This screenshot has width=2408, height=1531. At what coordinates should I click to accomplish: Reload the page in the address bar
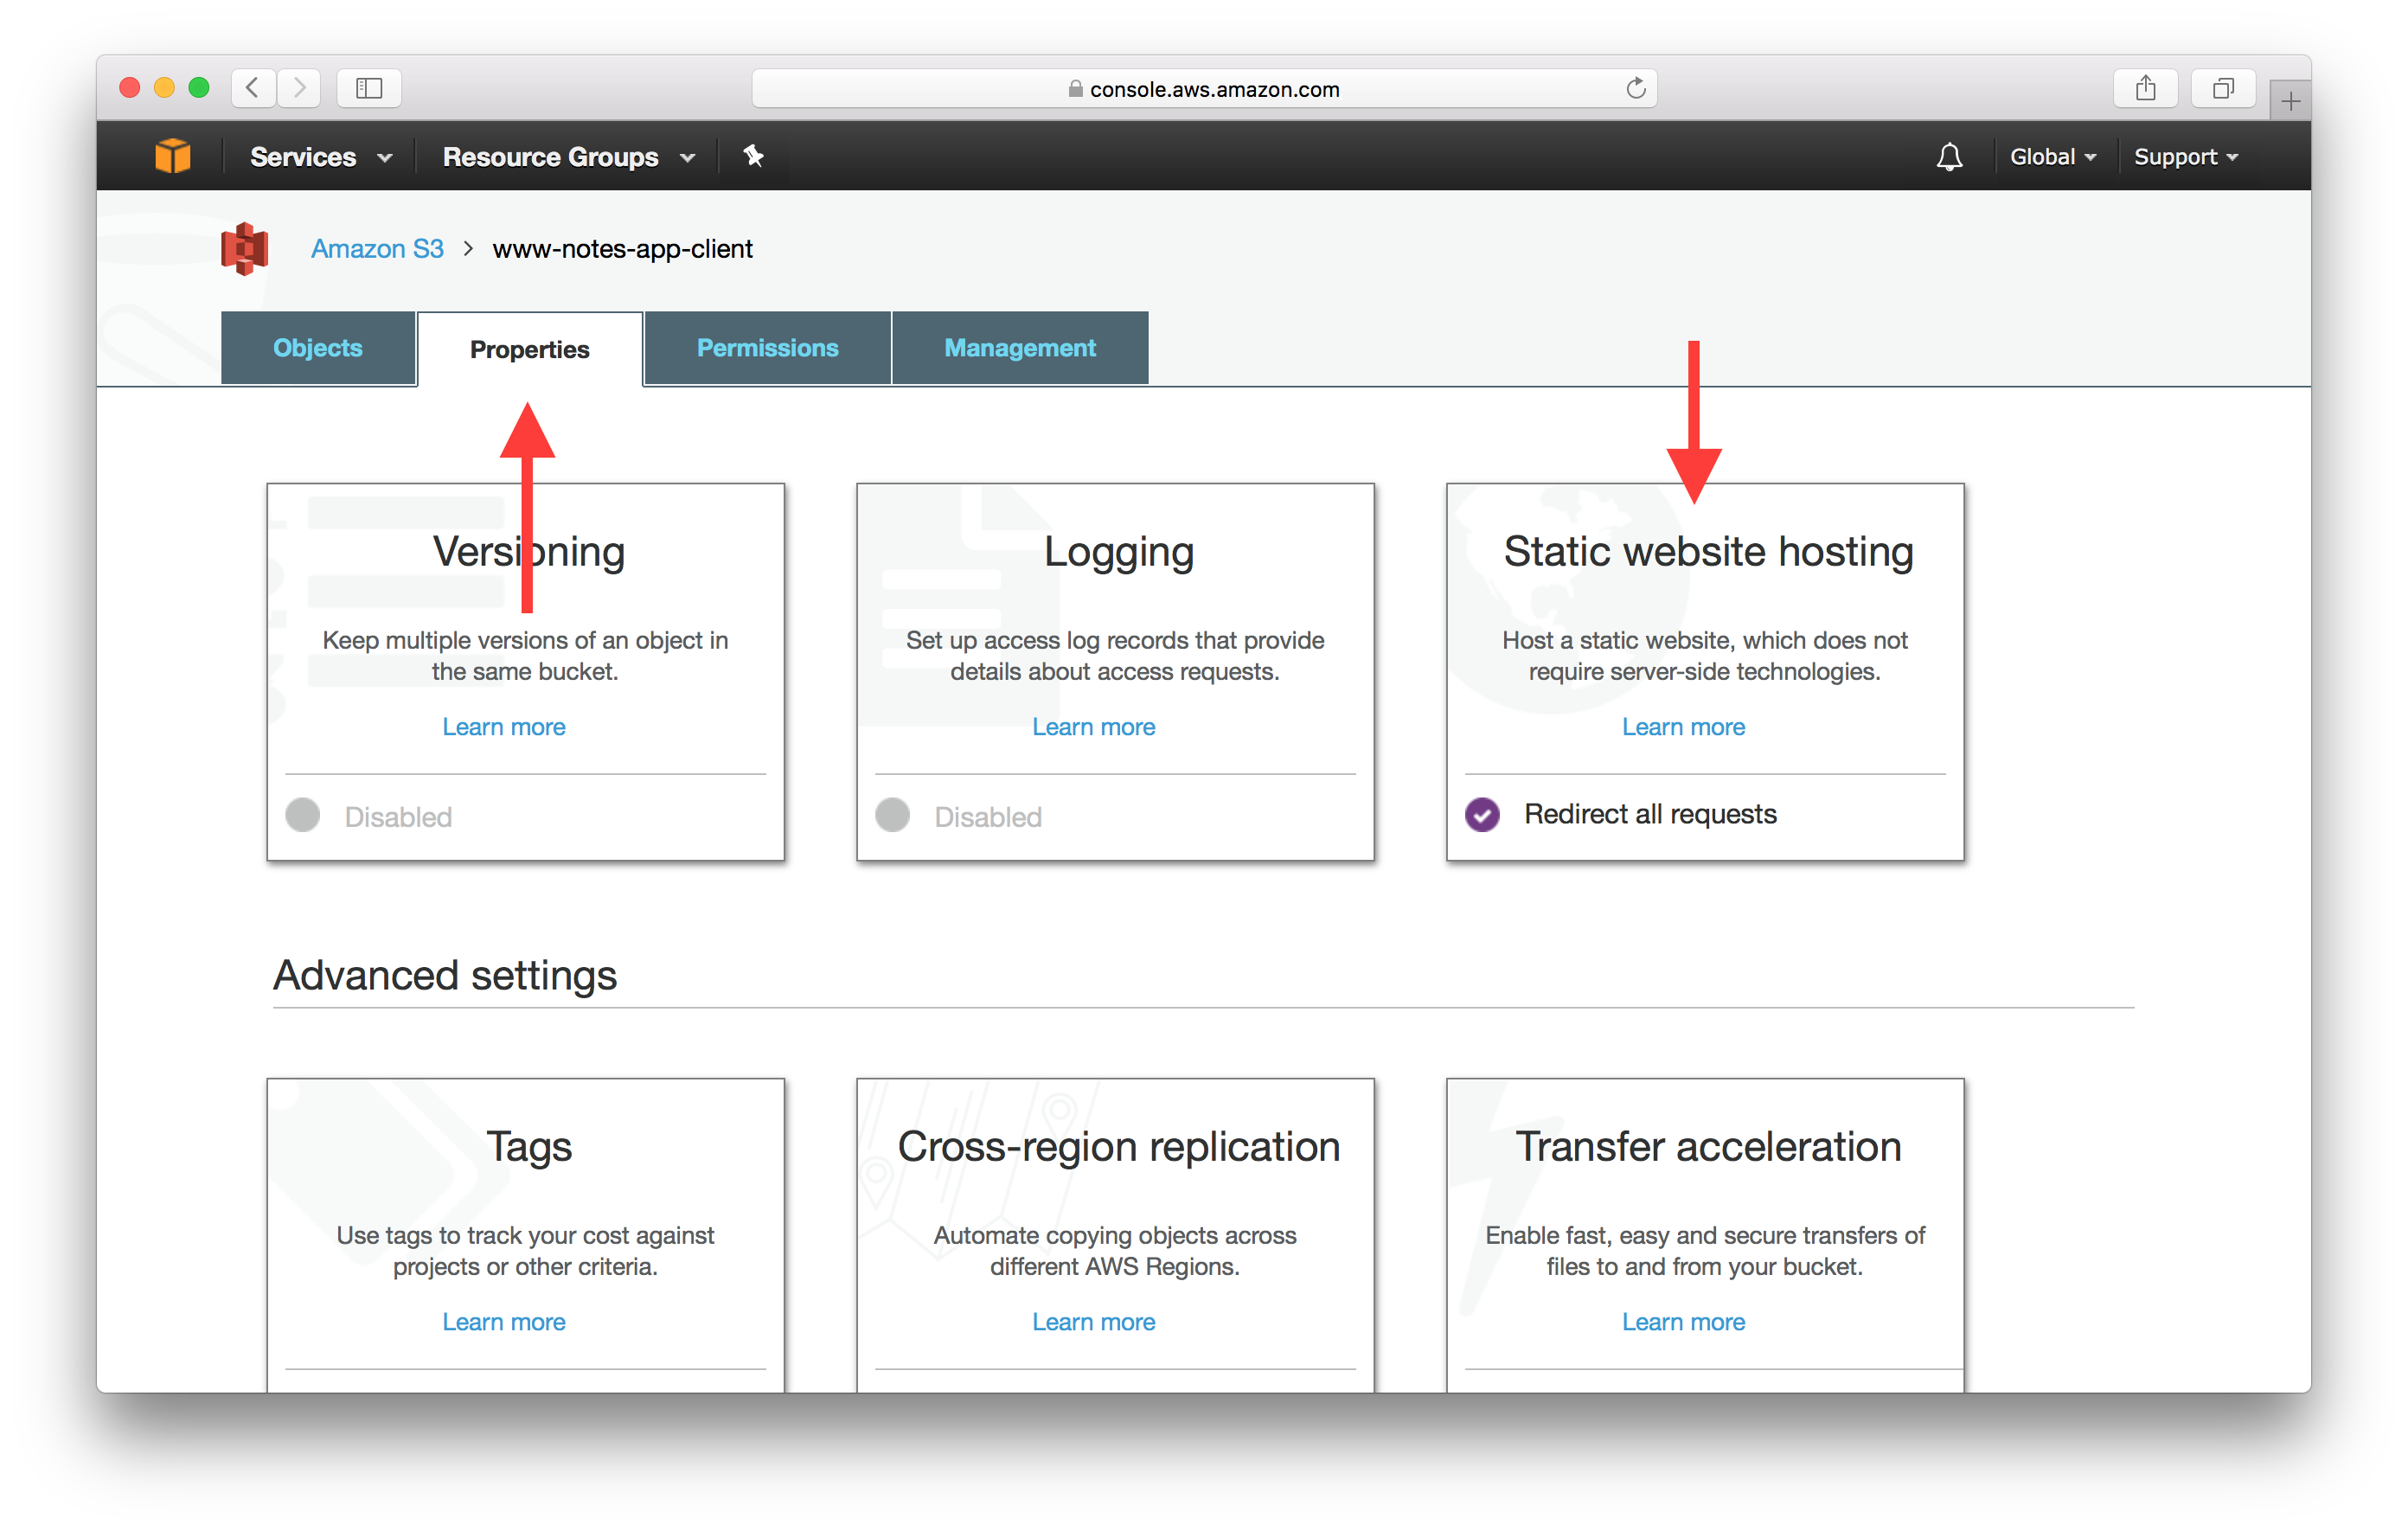point(1635,88)
